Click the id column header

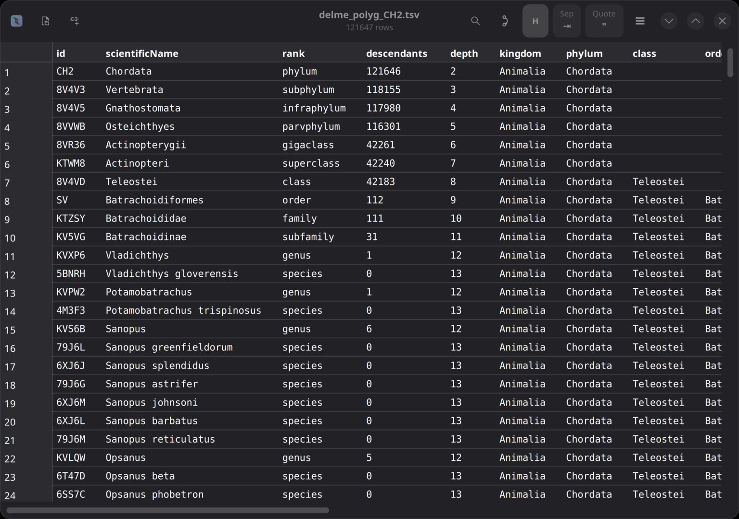pyautogui.click(x=61, y=53)
